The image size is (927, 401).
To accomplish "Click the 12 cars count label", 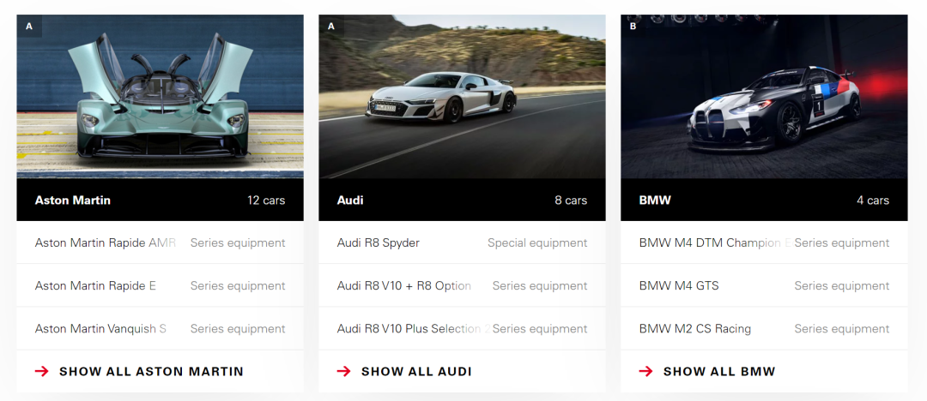I will tap(266, 200).
